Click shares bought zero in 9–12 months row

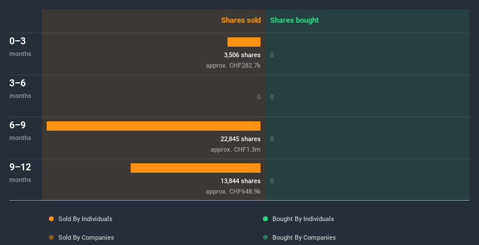272,181
